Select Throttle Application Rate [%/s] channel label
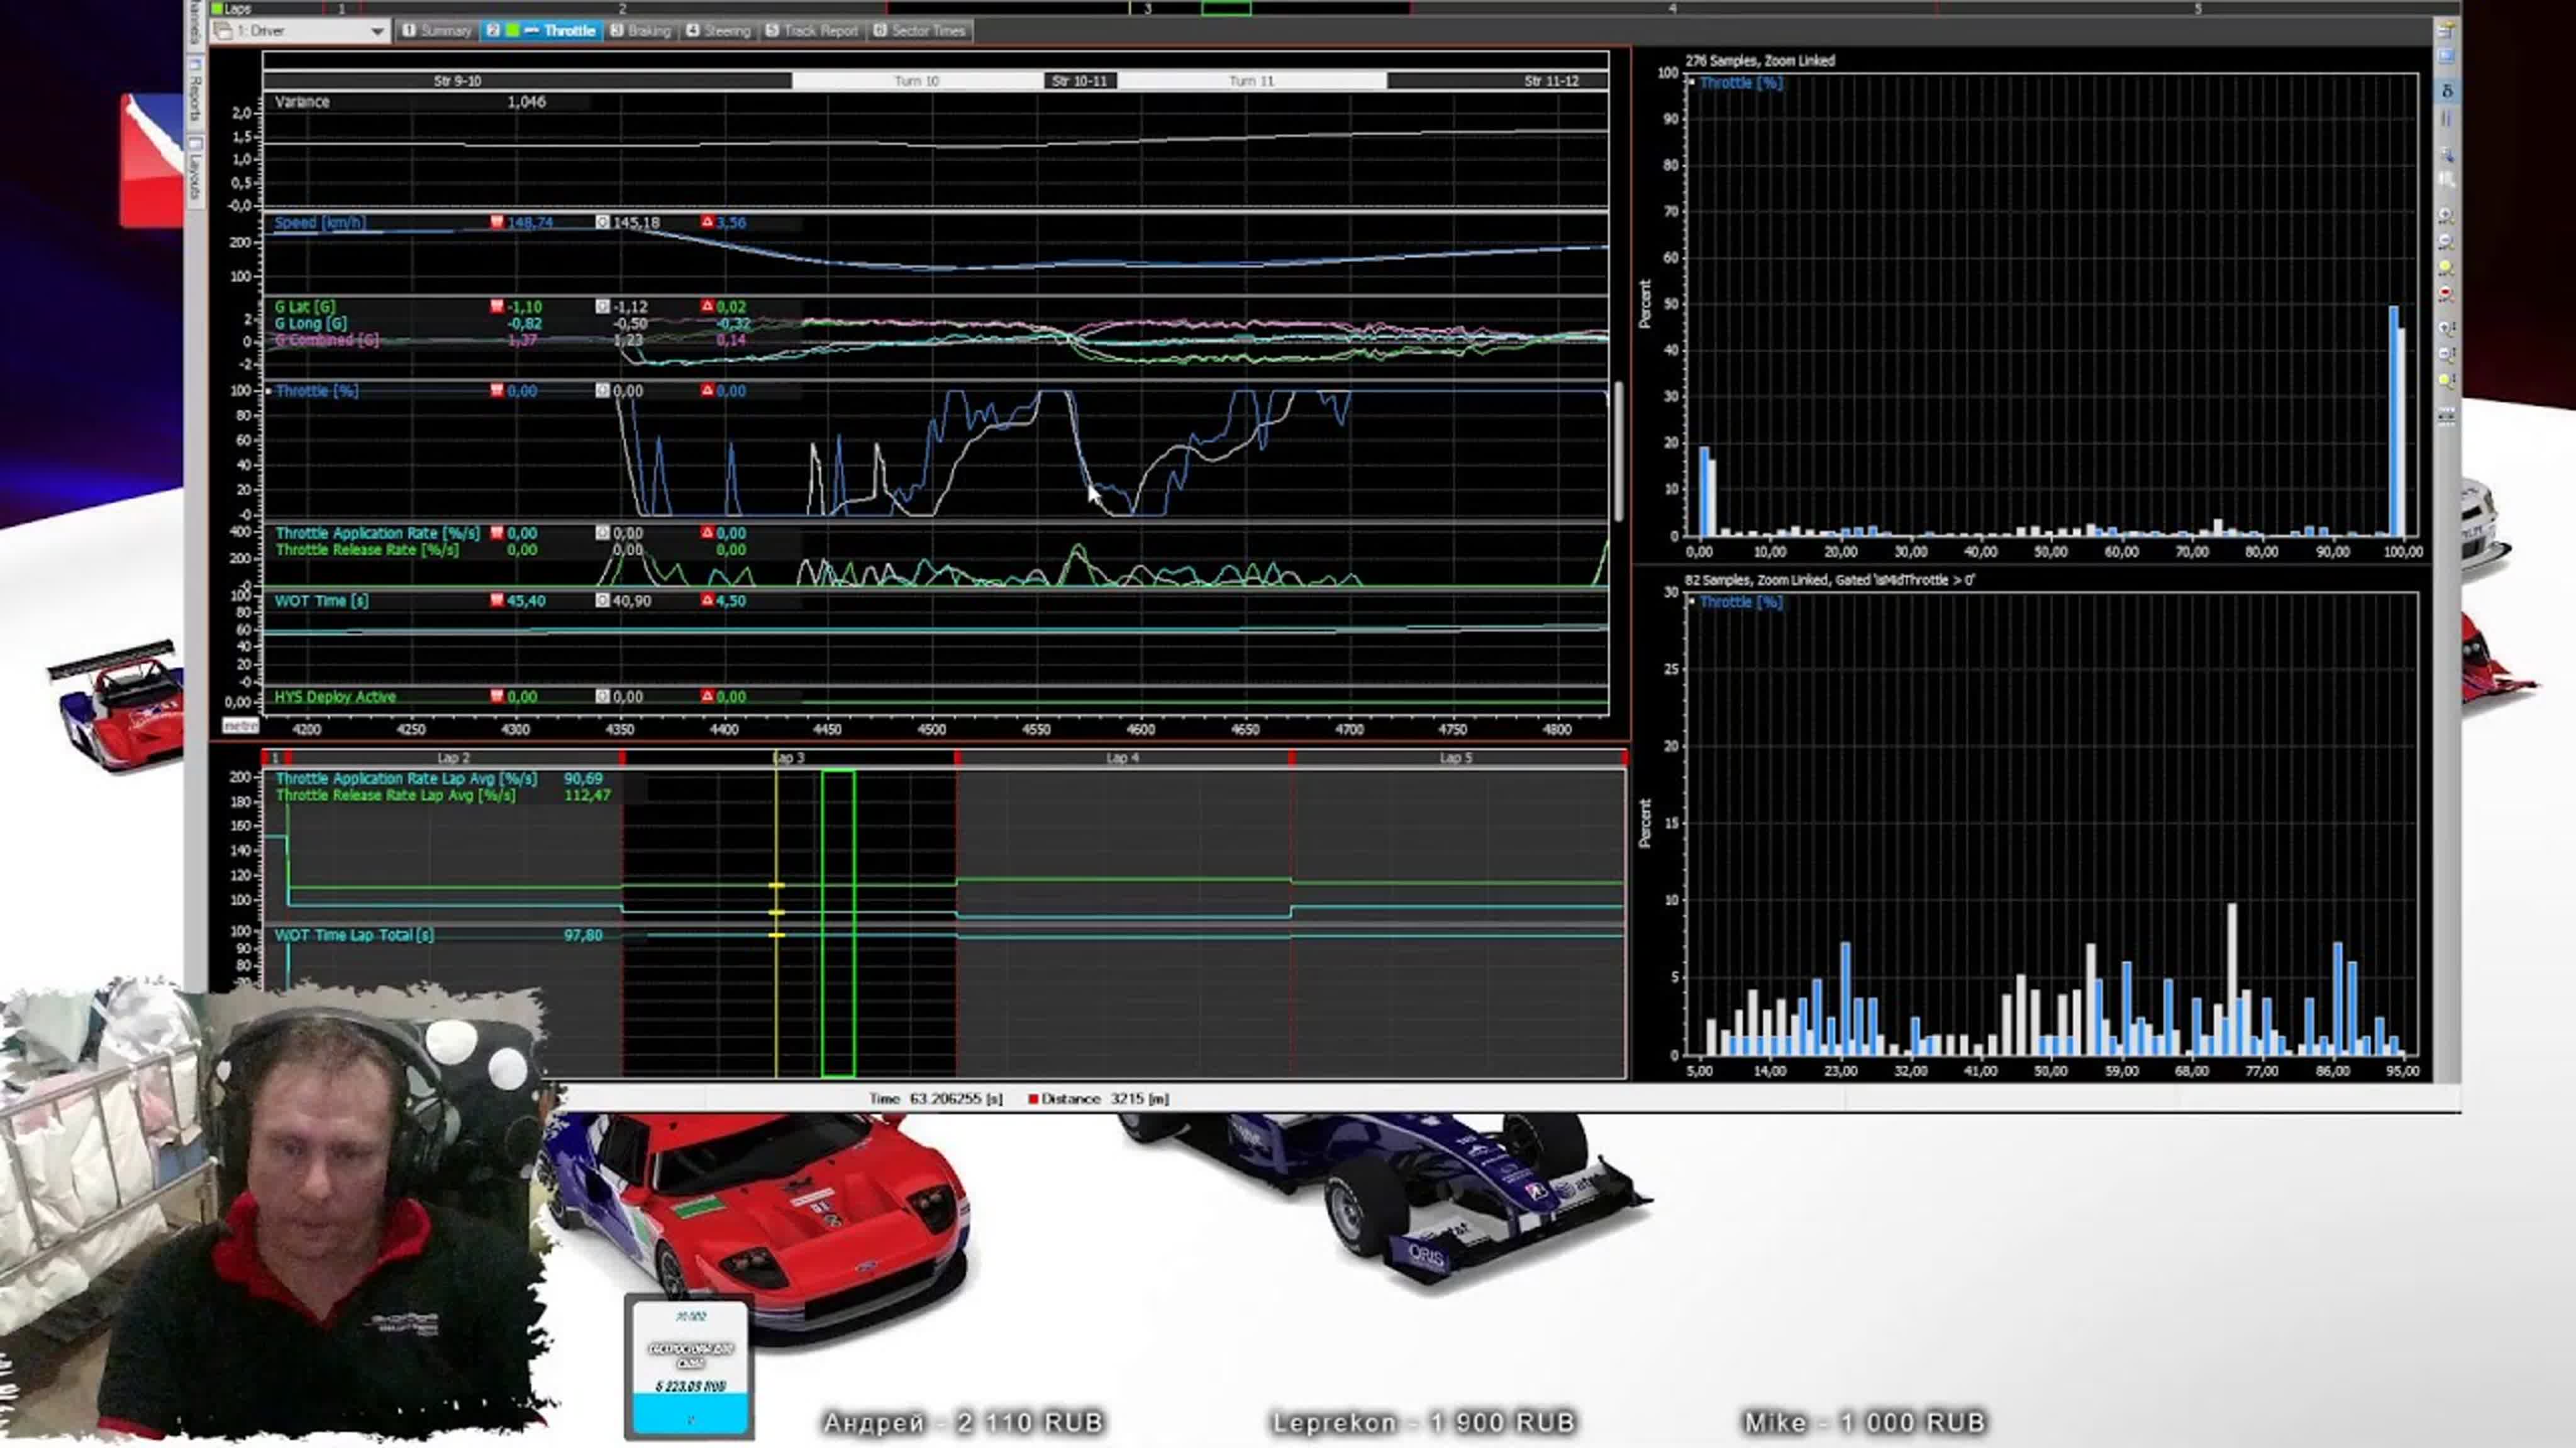 tap(377, 534)
